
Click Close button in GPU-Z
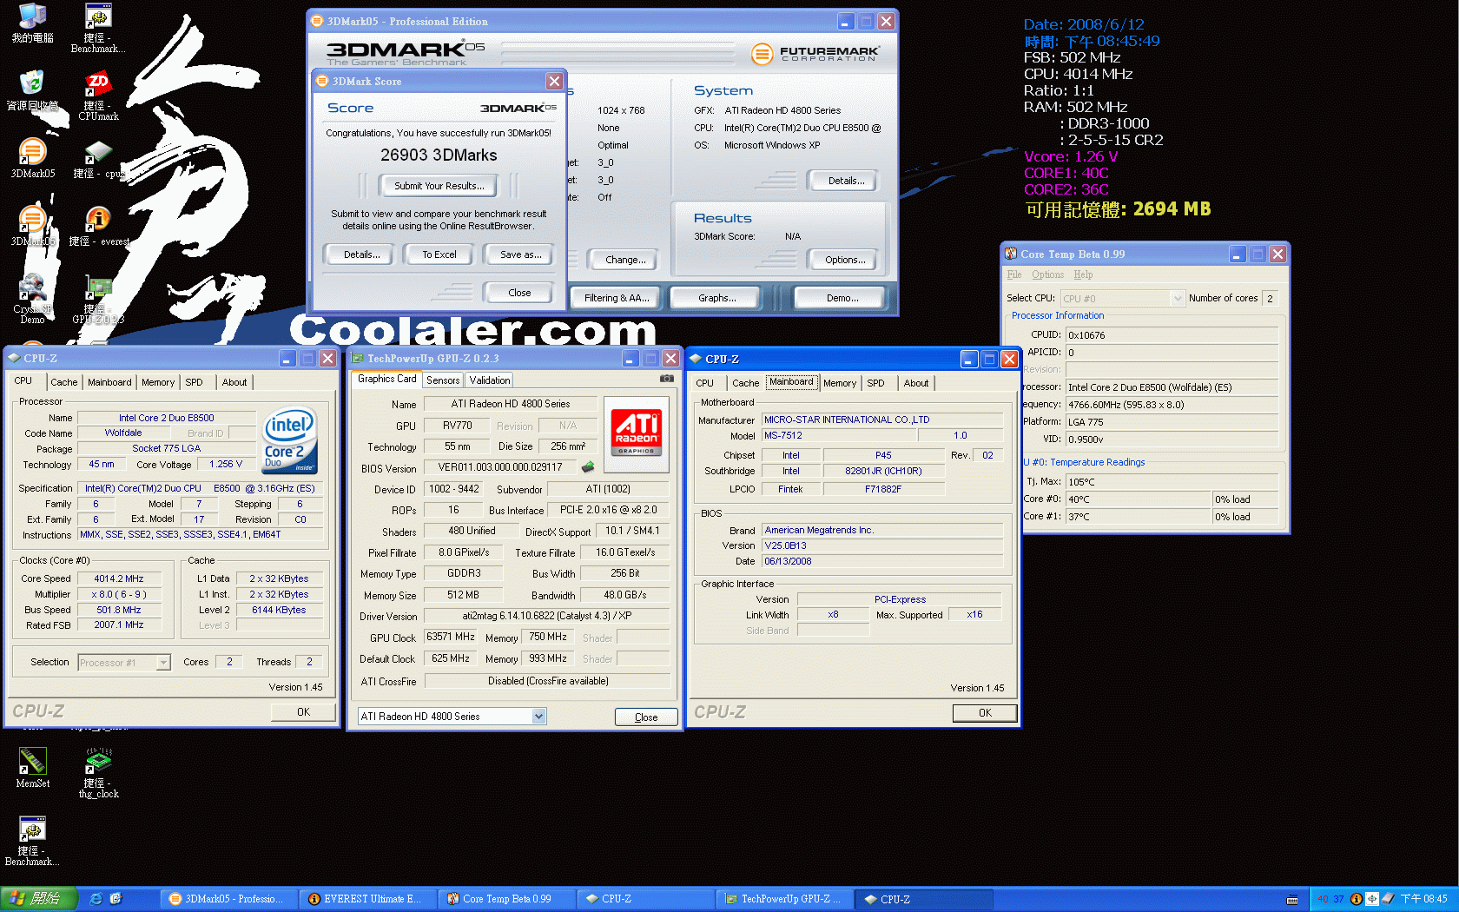click(646, 717)
